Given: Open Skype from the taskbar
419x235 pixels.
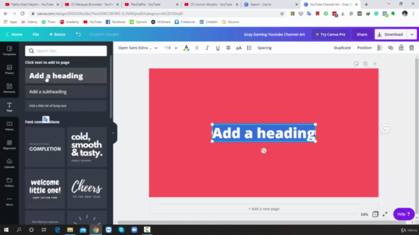Looking at the screenshot, I should [121, 230].
